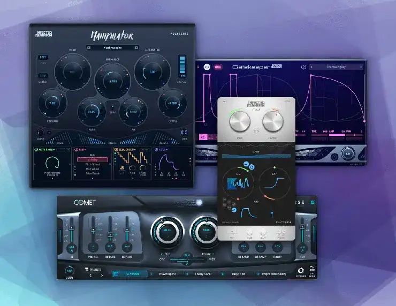Open Gatekeeper preset name dropdown
396x306 pixels.
336,67
